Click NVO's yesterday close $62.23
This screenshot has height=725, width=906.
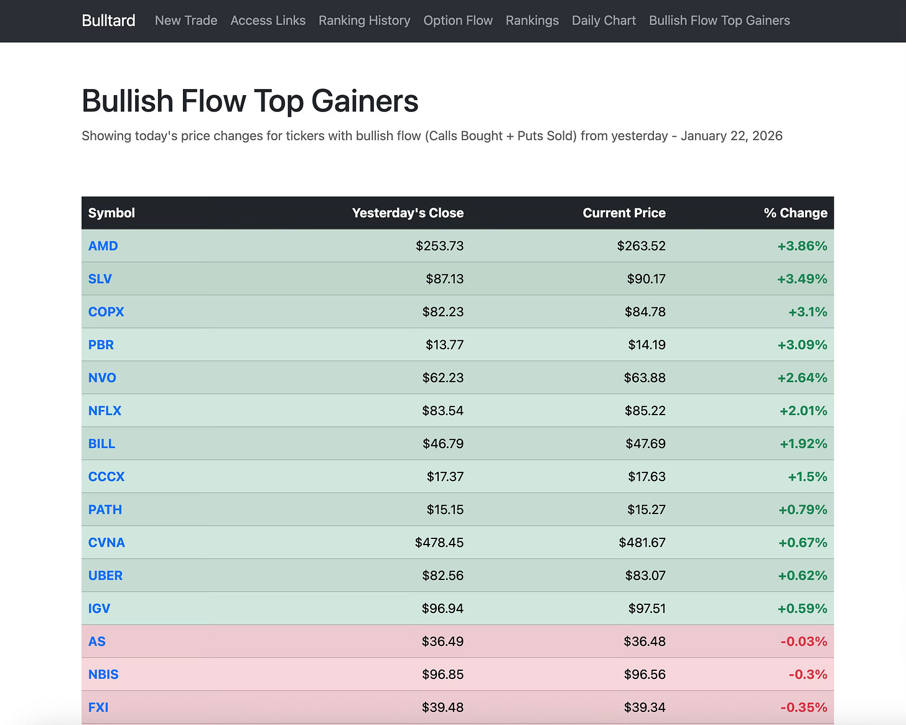tap(443, 378)
